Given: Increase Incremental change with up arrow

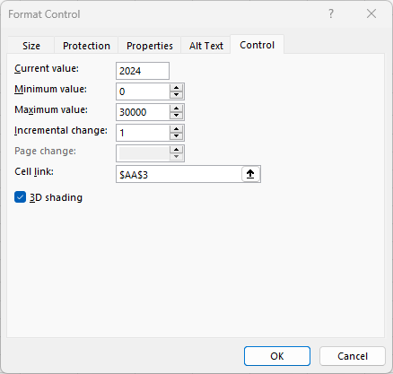Looking at the screenshot, I should pyautogui.click(x=176, y=129).
